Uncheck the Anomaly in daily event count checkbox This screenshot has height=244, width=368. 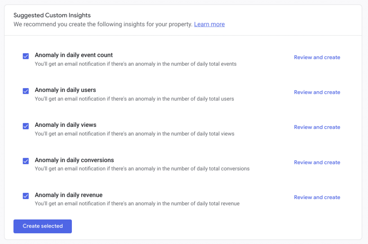(x=26, y=56)
